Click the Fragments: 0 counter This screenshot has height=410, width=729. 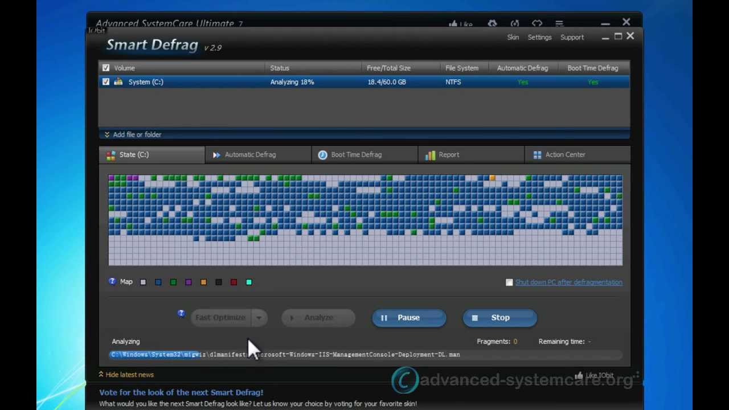tap(497, 342)
